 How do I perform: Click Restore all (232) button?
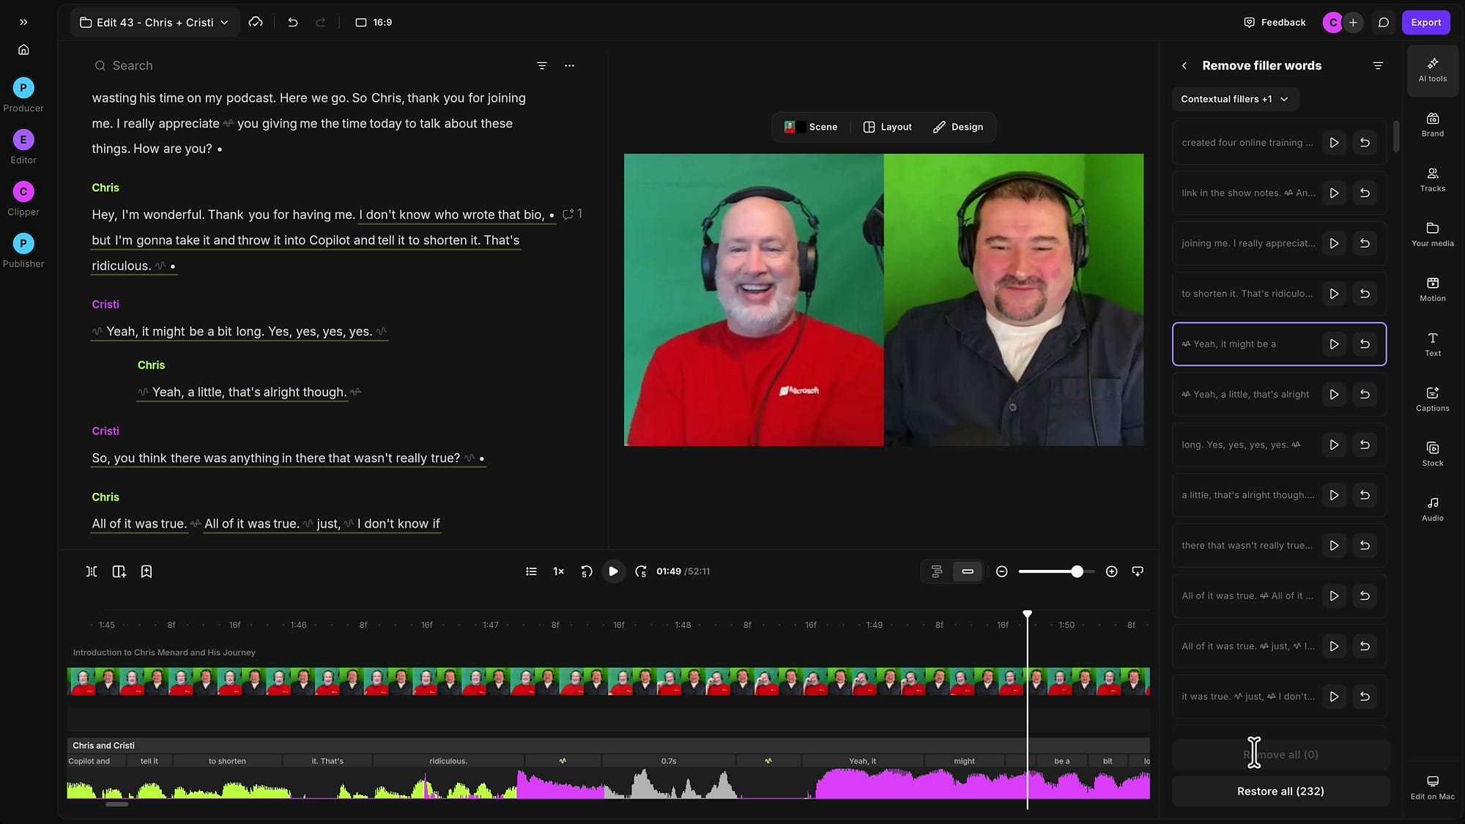click(x=1280, y=791)
